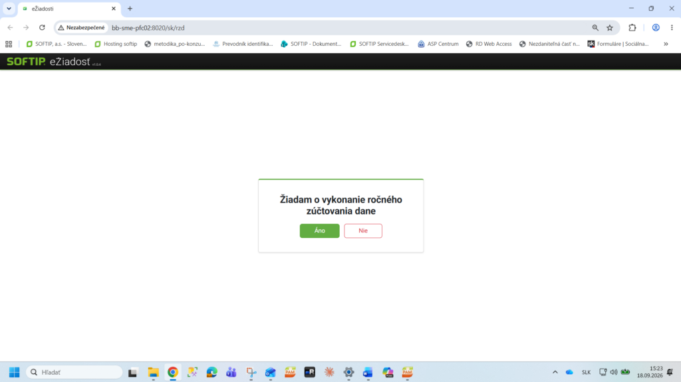Switch to Google Chrome on the taskbar
Screen dimensions: 681x382
click(x=173, y=372)
